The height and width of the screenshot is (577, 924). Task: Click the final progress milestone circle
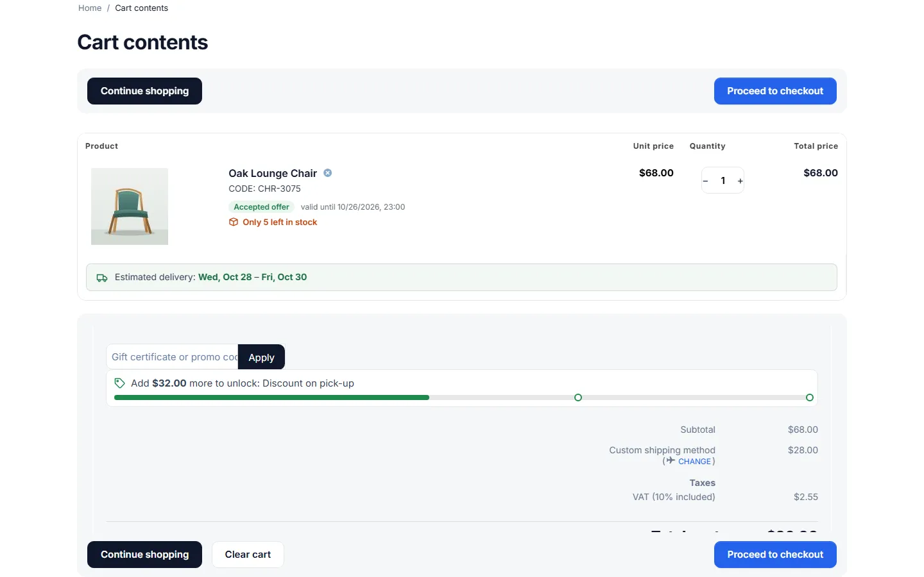(x=810, y=397)
